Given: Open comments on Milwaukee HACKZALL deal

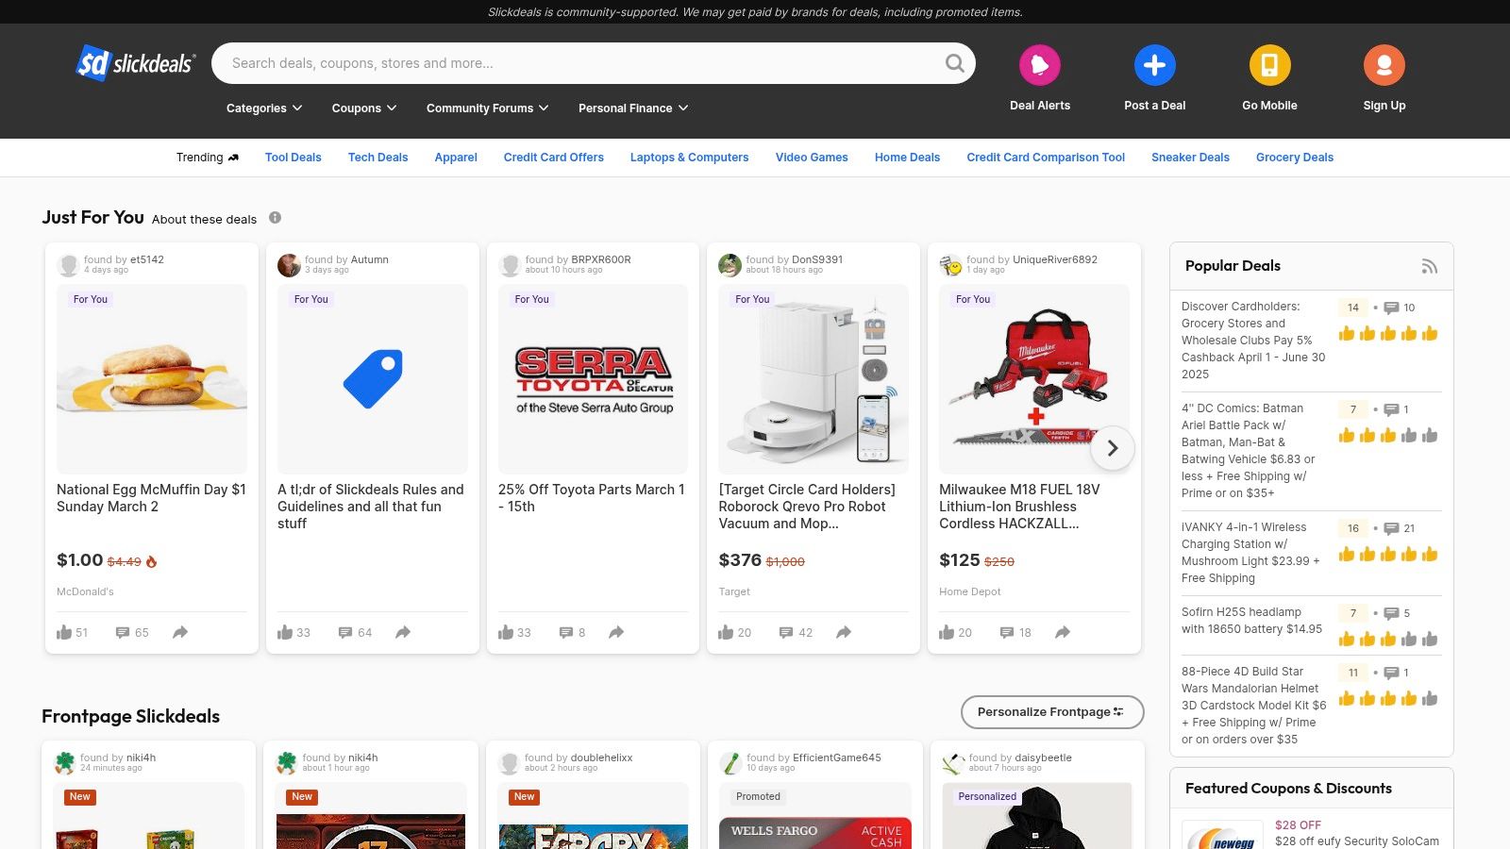Looking at the screenshot, I should tap(1007, 633).
